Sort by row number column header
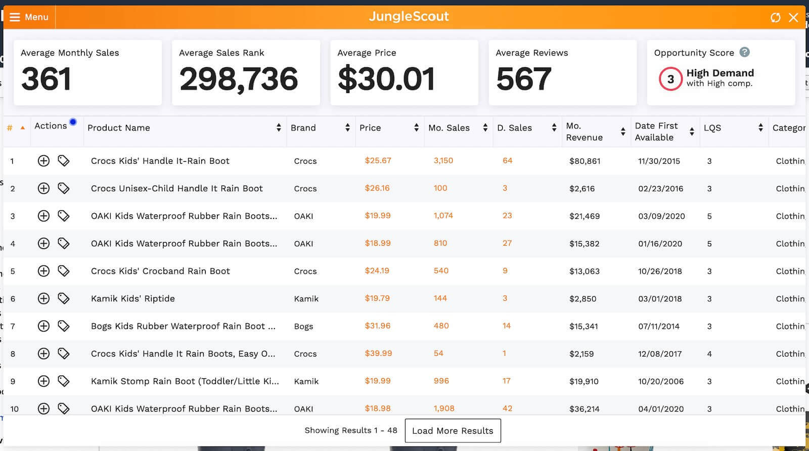The height and width of the screenshot is (451, 809). (16, 128)
